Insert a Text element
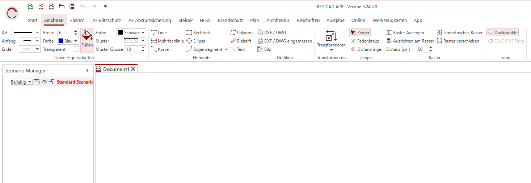 [x=238, y=49]
